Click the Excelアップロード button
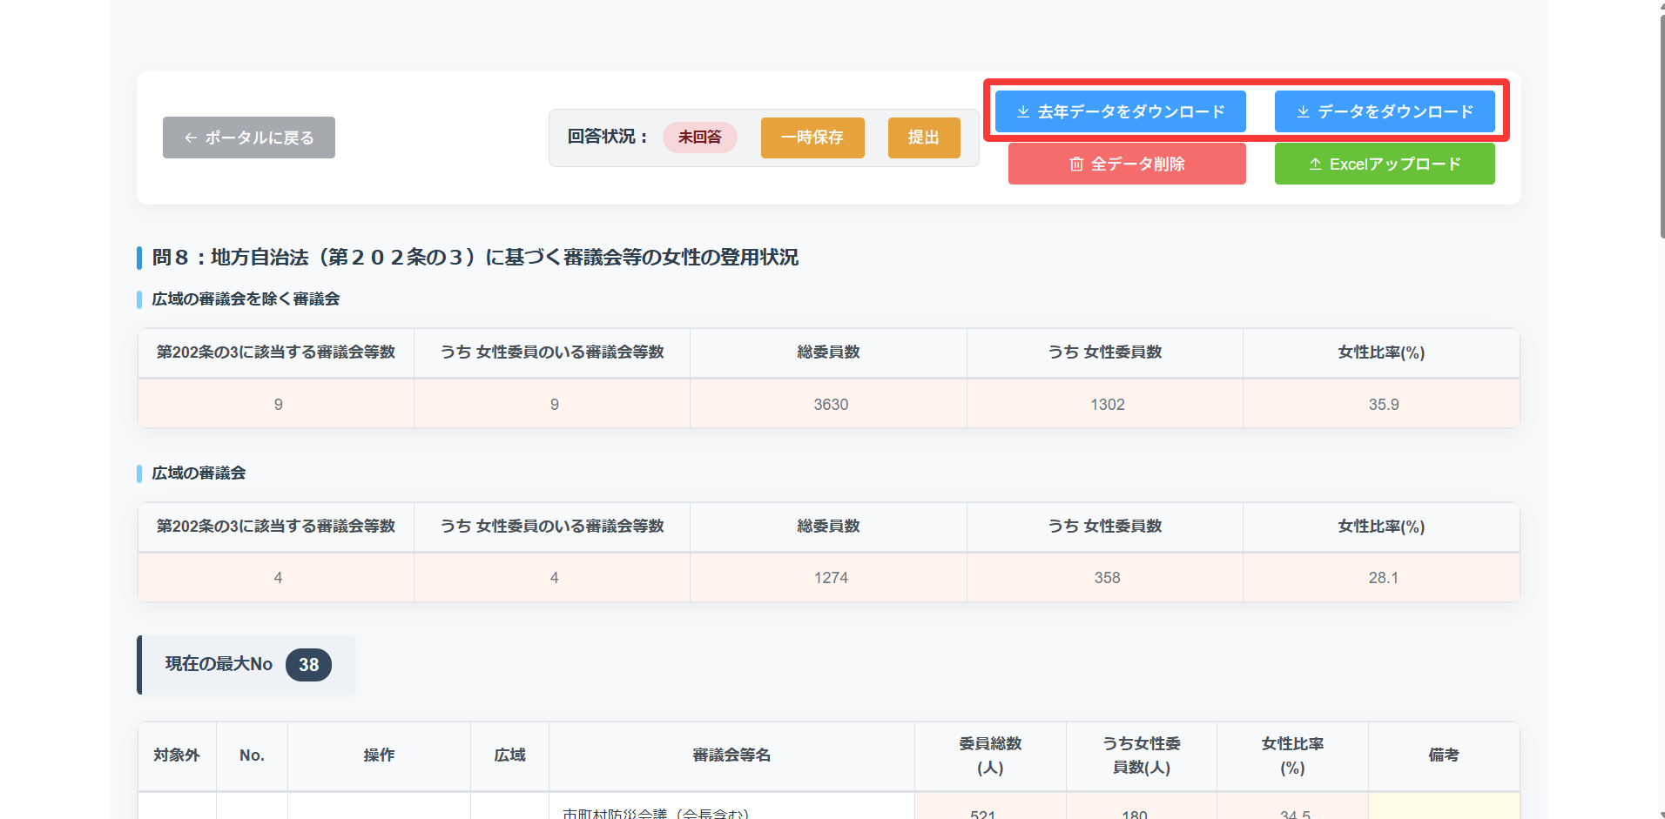This screenshot has width=1665, height=819. (1385, 164)
